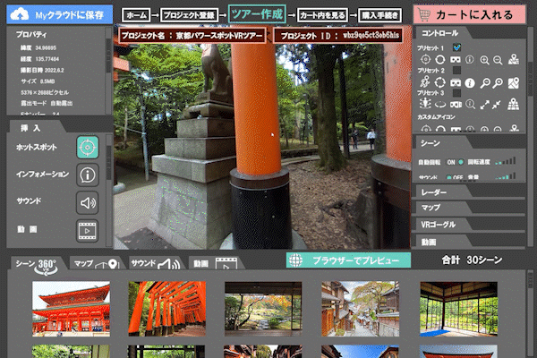Click the VR goggle icon in Preset 2
Screen dimensions: 537x358
pos(455,82)
